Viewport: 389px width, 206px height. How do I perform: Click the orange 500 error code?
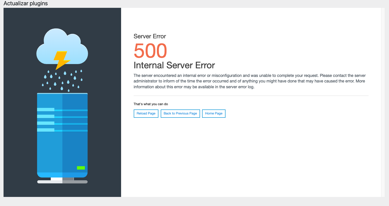pos(150,51)
